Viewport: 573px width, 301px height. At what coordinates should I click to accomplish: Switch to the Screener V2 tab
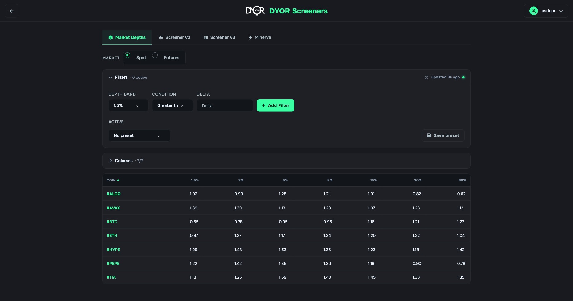[174, 37]
